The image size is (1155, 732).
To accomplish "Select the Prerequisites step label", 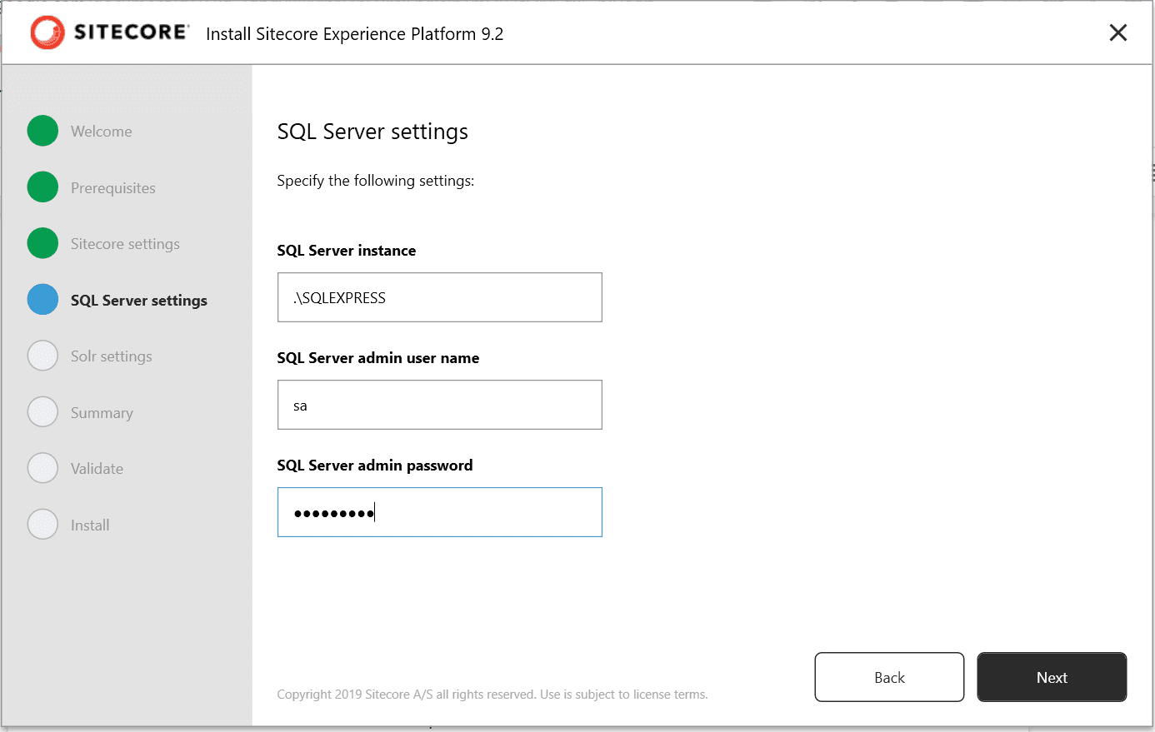I will 113,188.
